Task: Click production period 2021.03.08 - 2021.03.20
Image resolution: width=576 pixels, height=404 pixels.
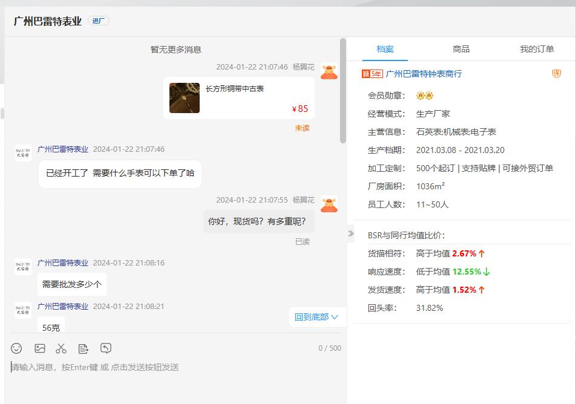Action: 460,150
